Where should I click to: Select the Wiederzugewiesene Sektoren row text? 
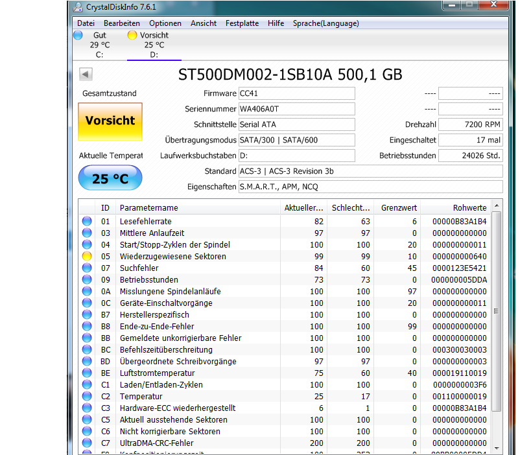tap(172, 256)
